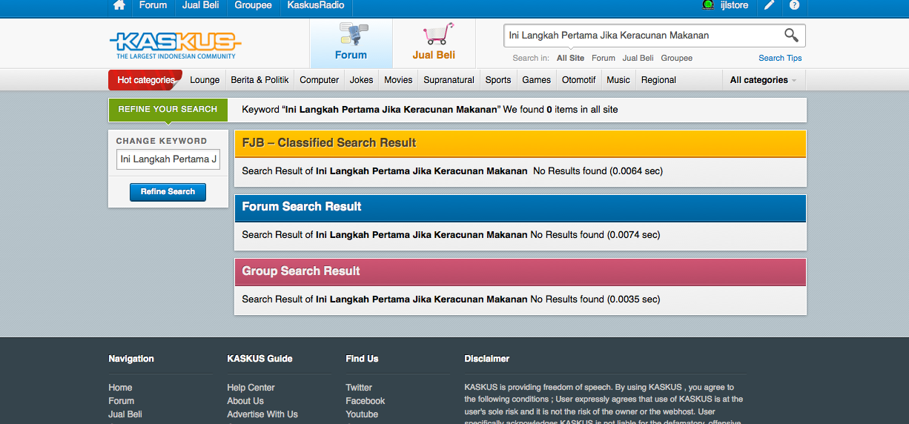Image resolution: width=909 pixels, height=424 pixels.
Task: Filter search in Groupee only
Action: click(x=677, y=58)
